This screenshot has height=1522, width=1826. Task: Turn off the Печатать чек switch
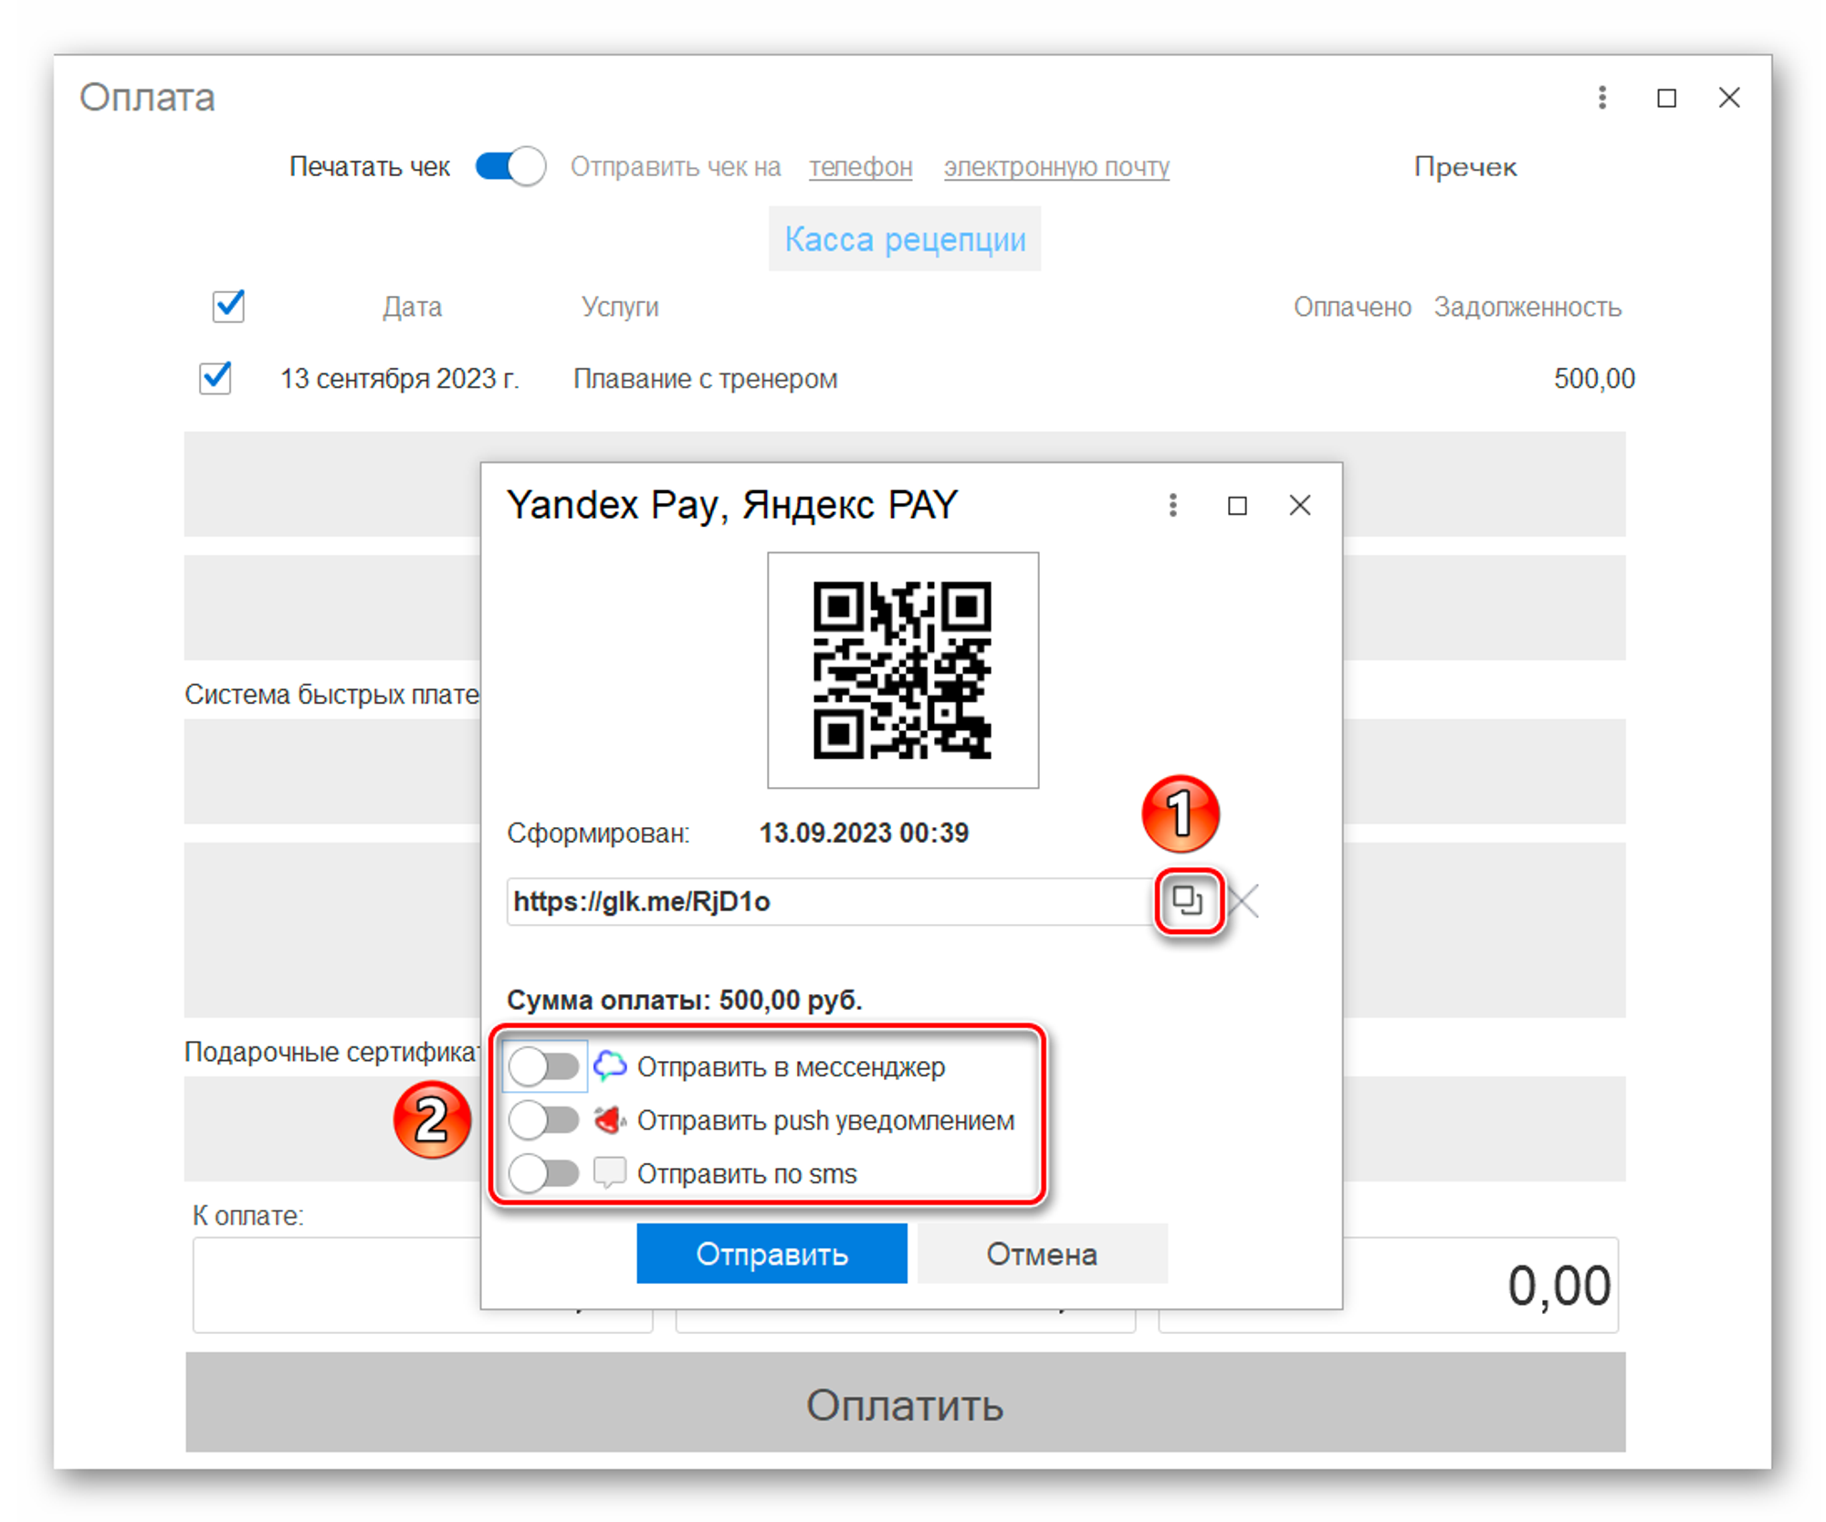coord(511,166)
